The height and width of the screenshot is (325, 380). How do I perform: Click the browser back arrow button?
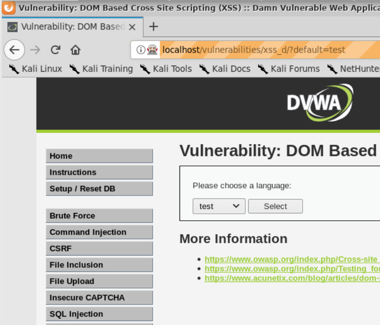[14, 50]
